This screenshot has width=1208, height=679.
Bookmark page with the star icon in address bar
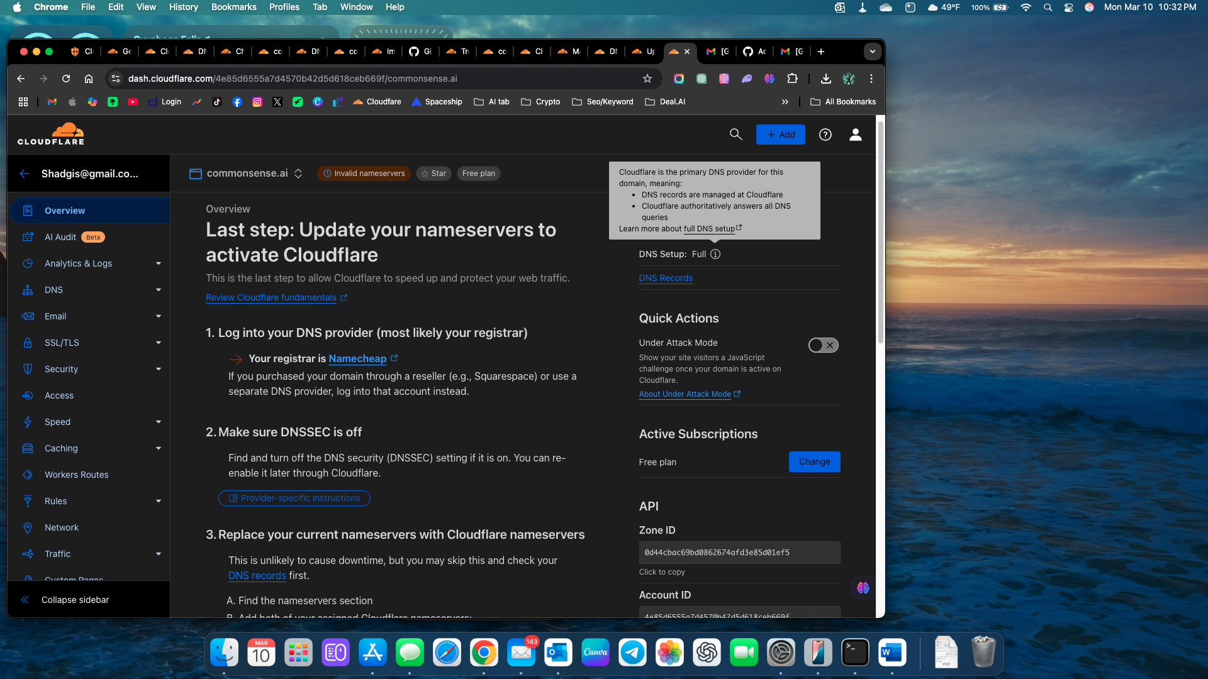(647, 79)
